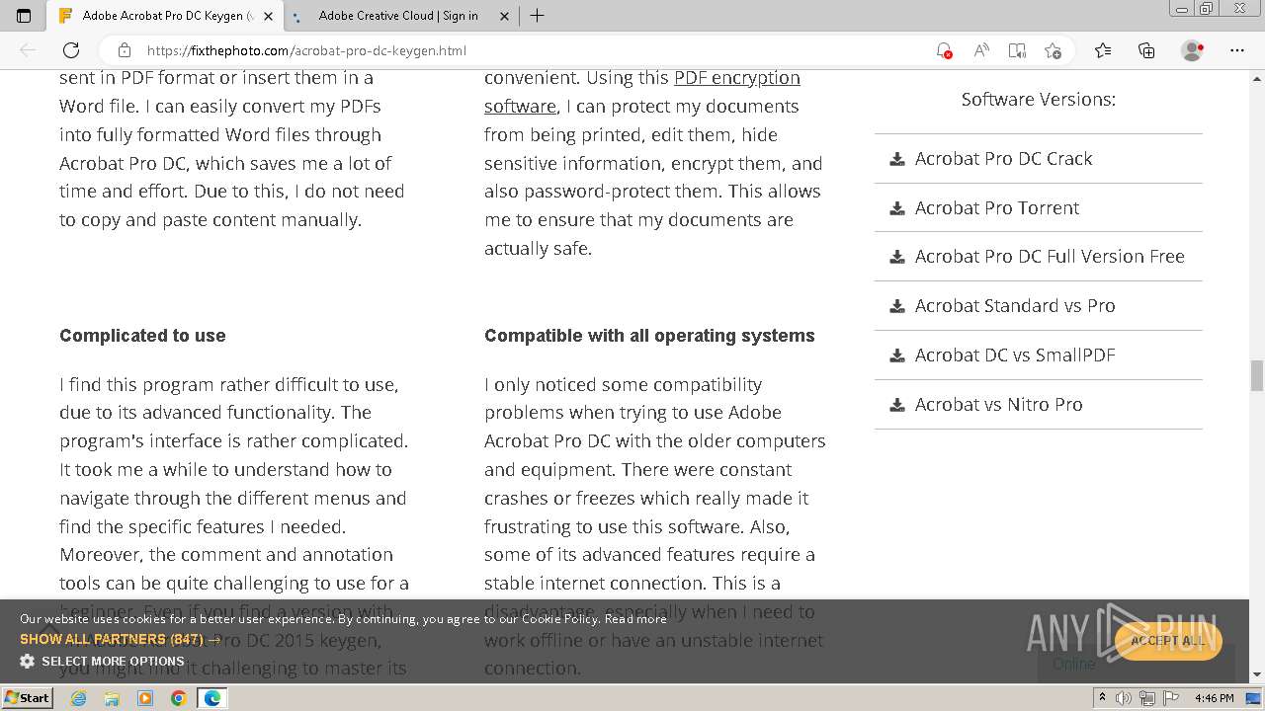Open Action Center flag tray icon
The height and width of the screenshot is (711, 1265).
tap(1171, 698)
